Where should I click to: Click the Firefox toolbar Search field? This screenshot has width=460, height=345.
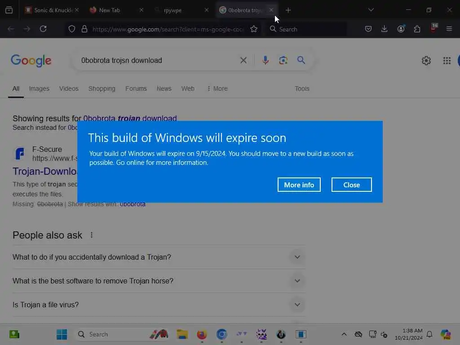[306, 29]
